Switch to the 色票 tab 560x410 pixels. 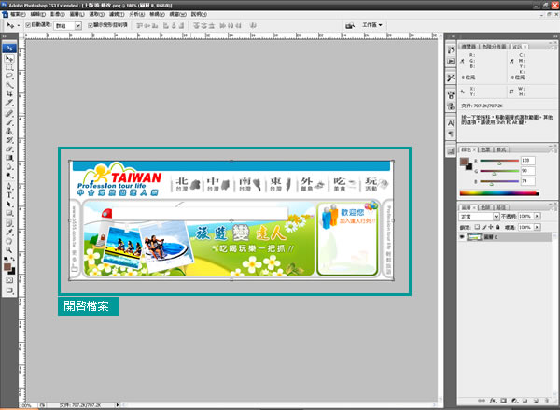[x=485, y=149]
